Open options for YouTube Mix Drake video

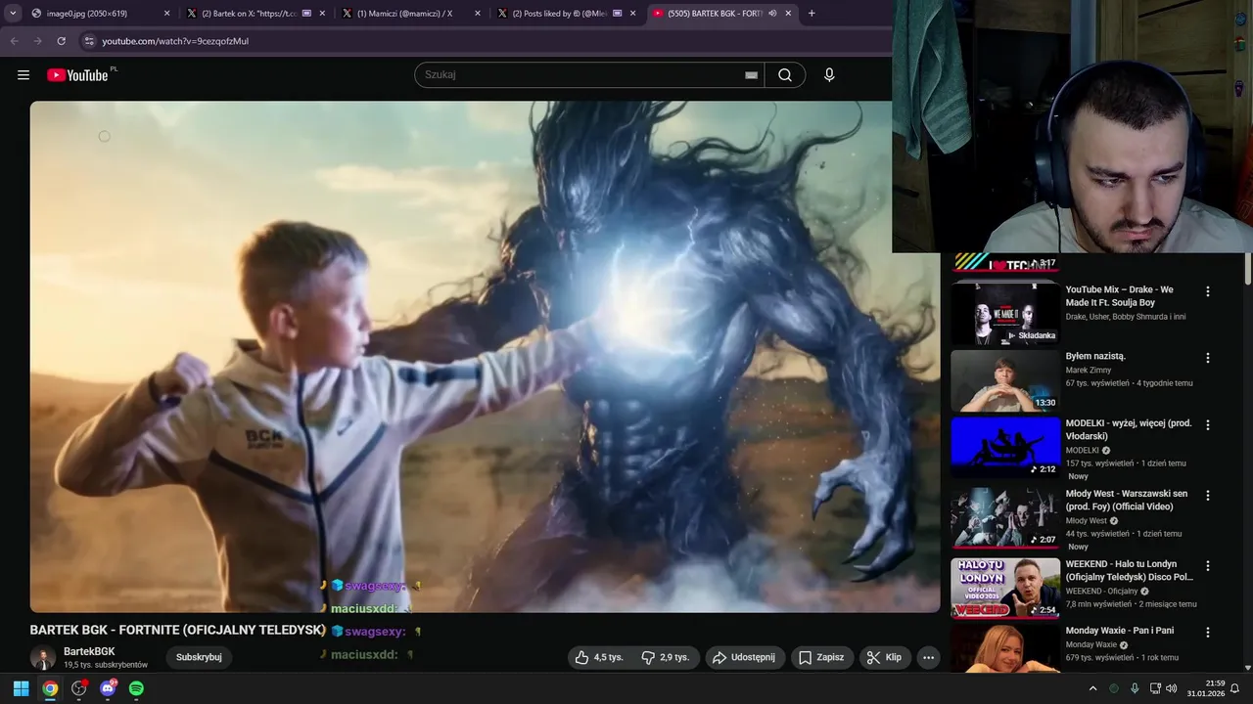point(1208,291)
